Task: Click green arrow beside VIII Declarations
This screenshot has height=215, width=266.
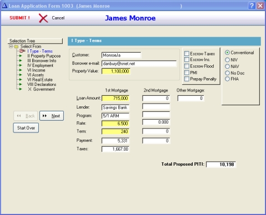Action: [21, 84]
